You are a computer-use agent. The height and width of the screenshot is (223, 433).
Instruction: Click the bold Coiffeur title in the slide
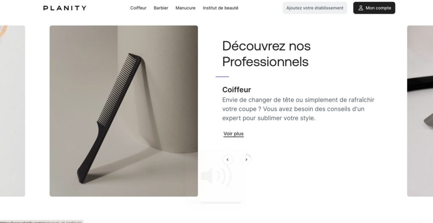[x=237, y=90]
